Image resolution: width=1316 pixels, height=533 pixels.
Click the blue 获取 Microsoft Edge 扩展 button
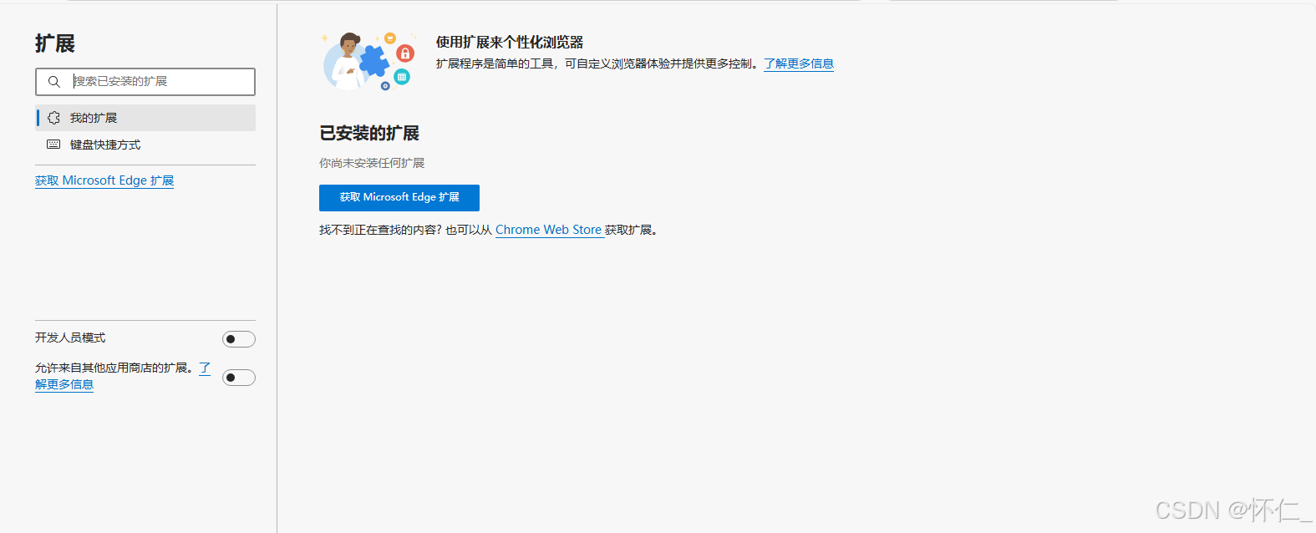click(x=399, y=198)
